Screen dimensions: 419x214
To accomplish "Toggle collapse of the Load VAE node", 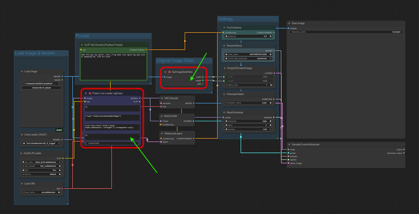I will click(22, 183).
